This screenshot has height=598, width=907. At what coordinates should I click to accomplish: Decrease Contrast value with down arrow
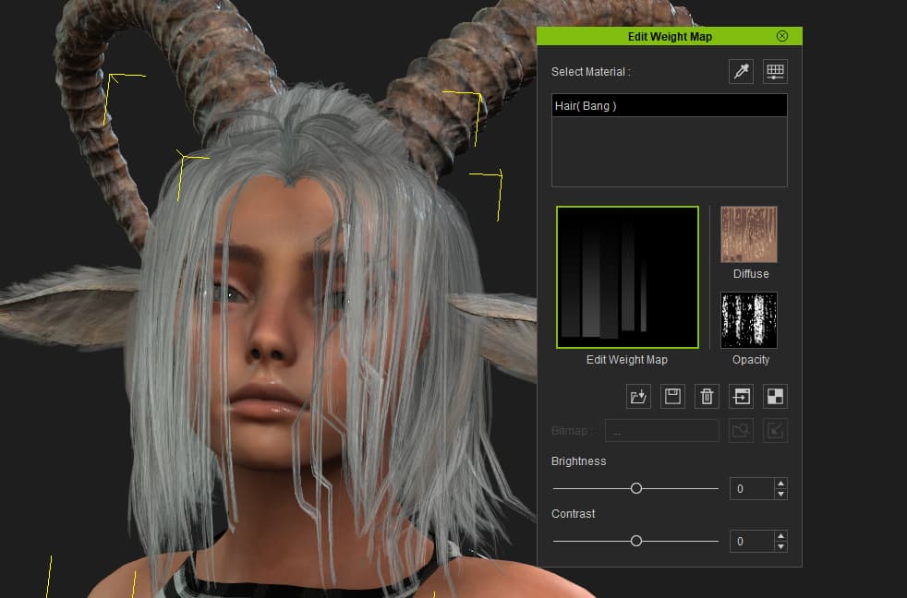780,546
